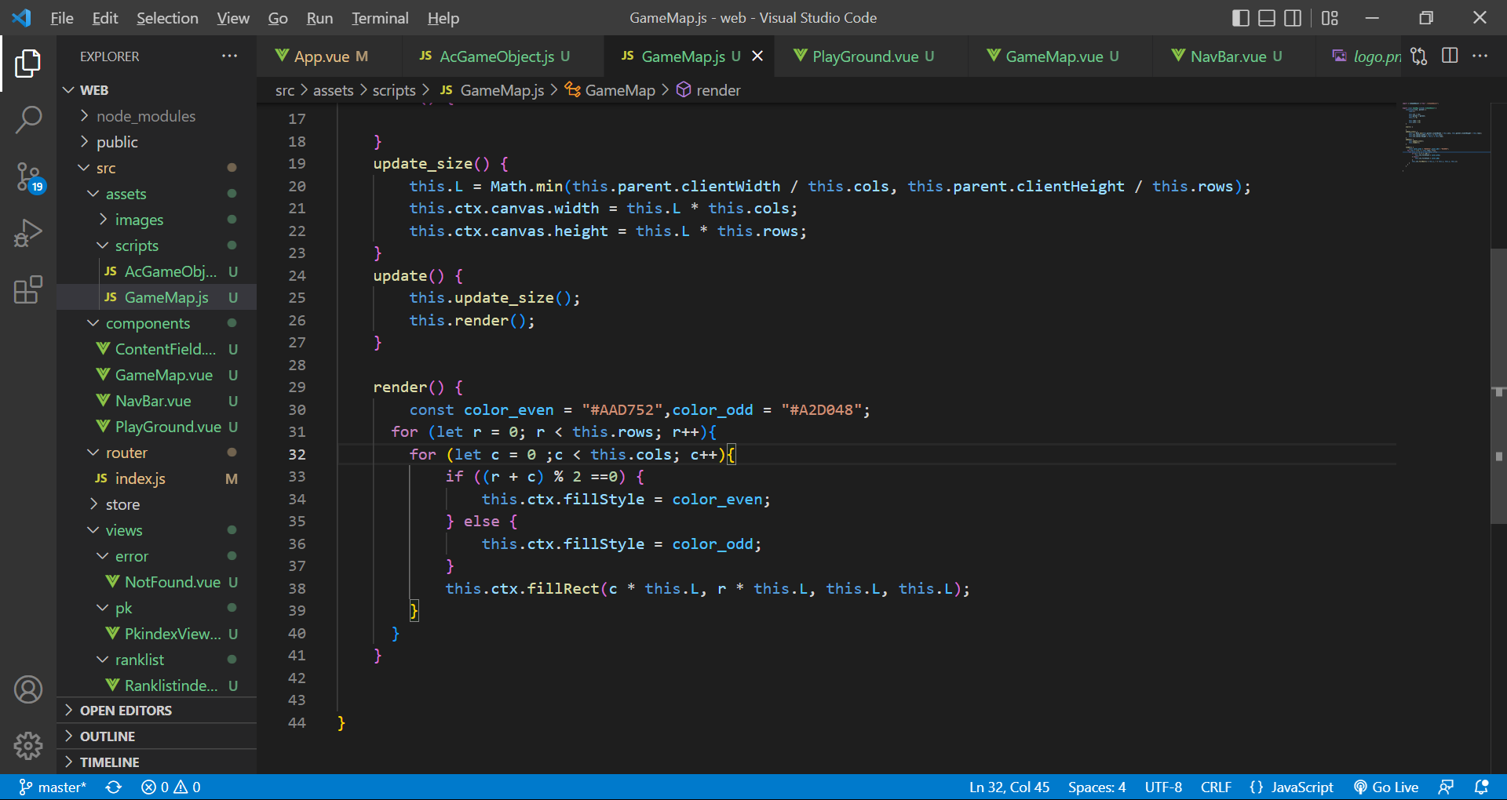Open the Manage gear icon

[28, 746]
